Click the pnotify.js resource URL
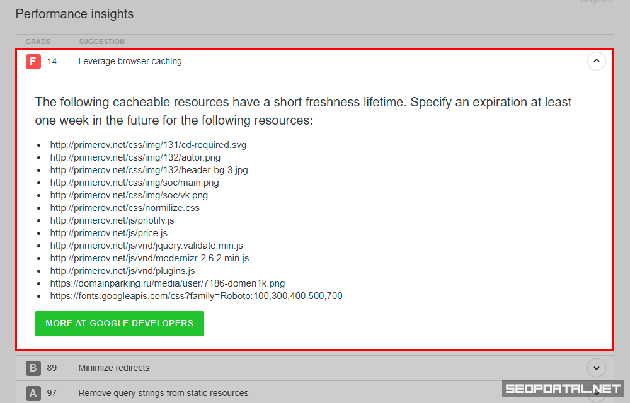 [x=112, y=220]
